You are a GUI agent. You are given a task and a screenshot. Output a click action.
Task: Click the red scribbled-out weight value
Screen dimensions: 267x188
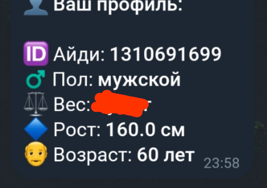(120, 103)
